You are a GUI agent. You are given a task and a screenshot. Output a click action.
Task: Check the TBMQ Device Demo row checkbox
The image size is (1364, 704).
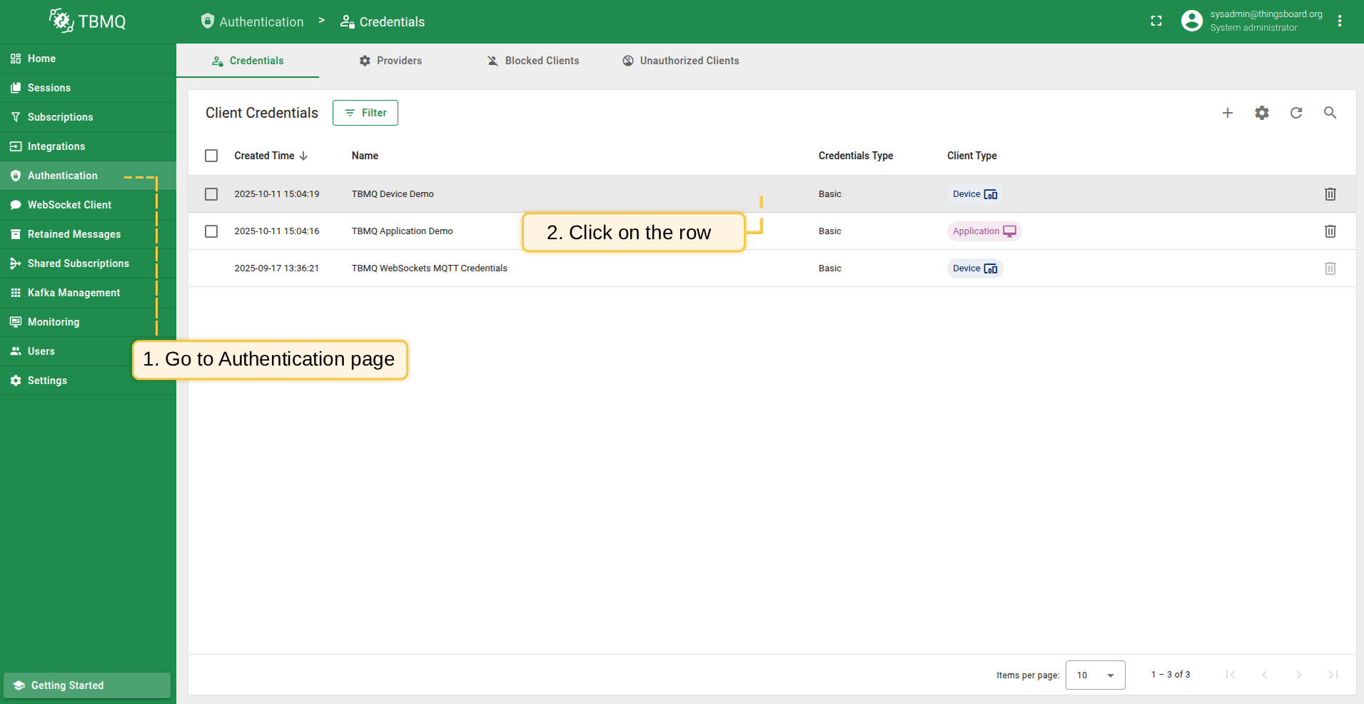coord(211,194)
